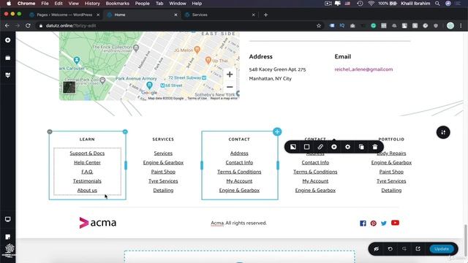Image resolution: width=468 pixels, height=263 pixels.
Task: Open the Chrome profile avatar
Action: tap(450, 26)
